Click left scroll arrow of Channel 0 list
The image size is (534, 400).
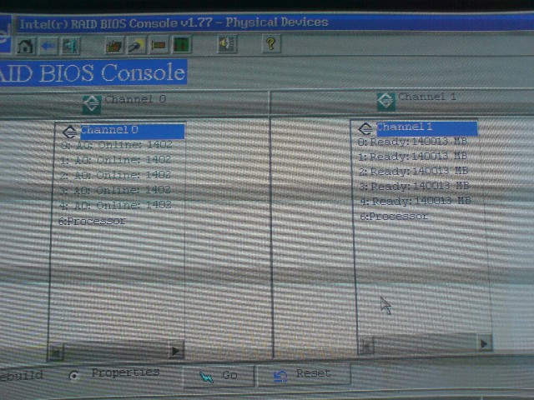click(x=56, y=352)
